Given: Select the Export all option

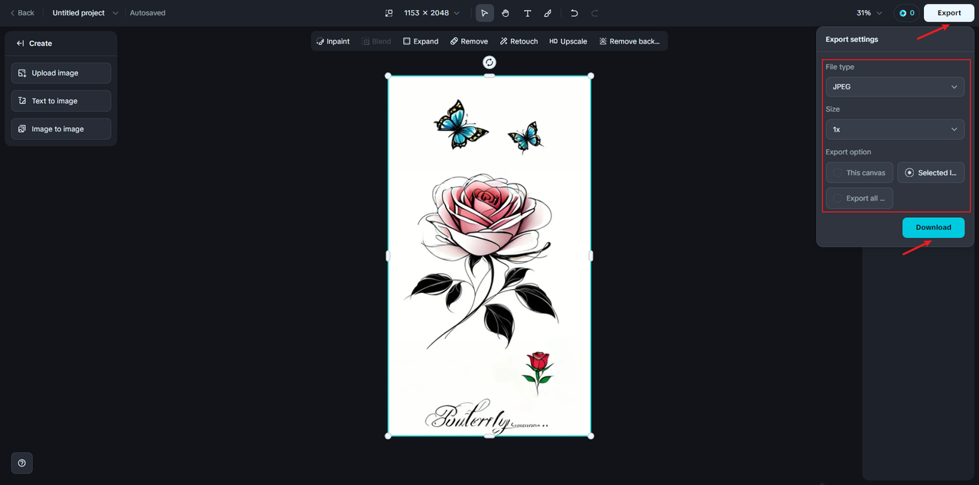Looking at the screenshot, I should pyautogui.click(x=860, y=198).
